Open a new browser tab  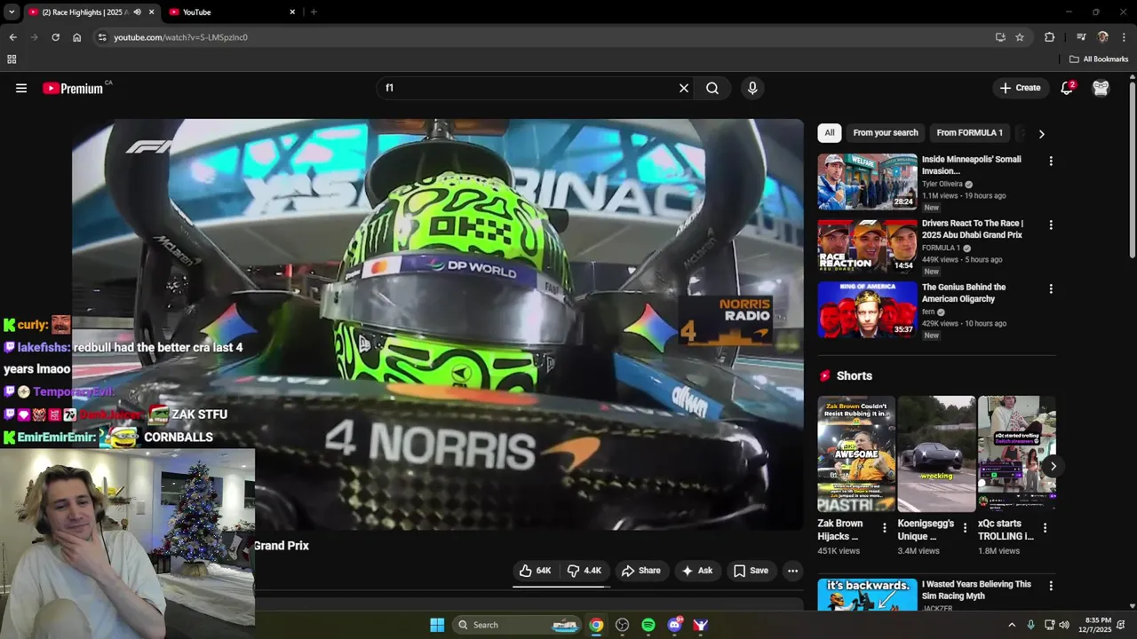(314, 12)
